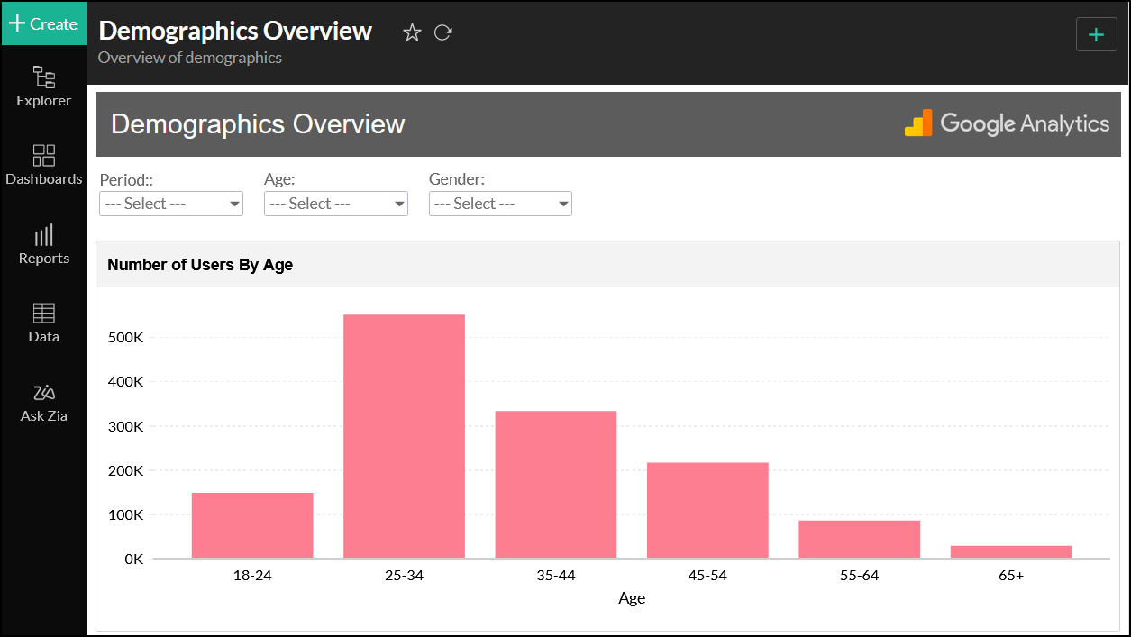Click the 45-54 age bar

tap(707, 510)
